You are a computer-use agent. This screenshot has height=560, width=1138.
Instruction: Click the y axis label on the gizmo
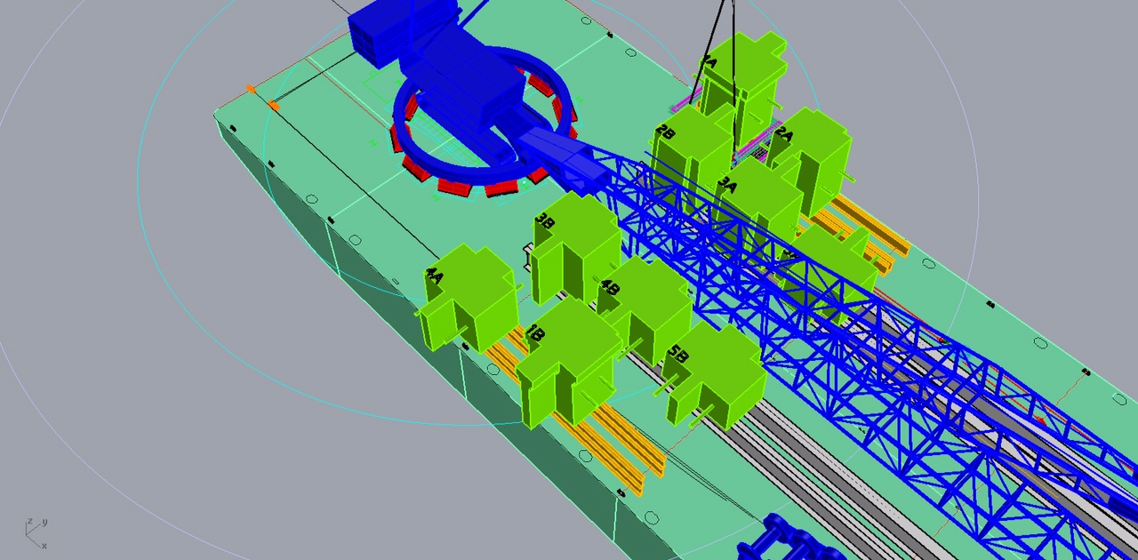click(x=44, y=523)
